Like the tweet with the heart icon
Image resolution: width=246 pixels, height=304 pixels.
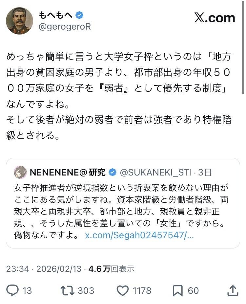point(123,290)
